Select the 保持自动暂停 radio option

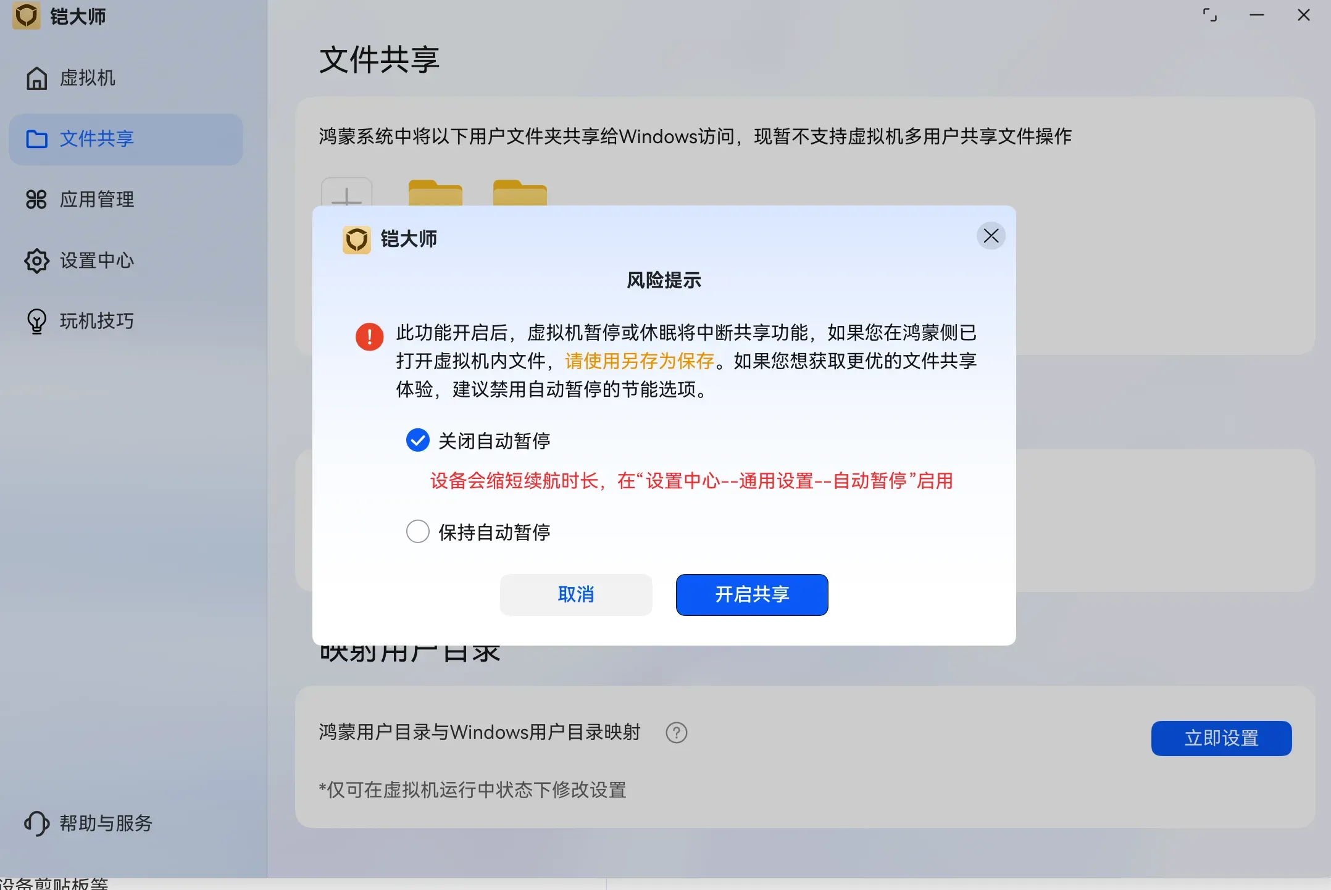[x=417, y=531]
